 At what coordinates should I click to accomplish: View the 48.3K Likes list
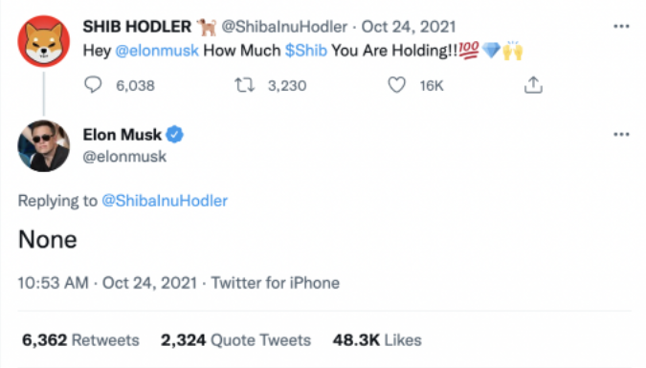pyautogui.click(x=377, y=340)
